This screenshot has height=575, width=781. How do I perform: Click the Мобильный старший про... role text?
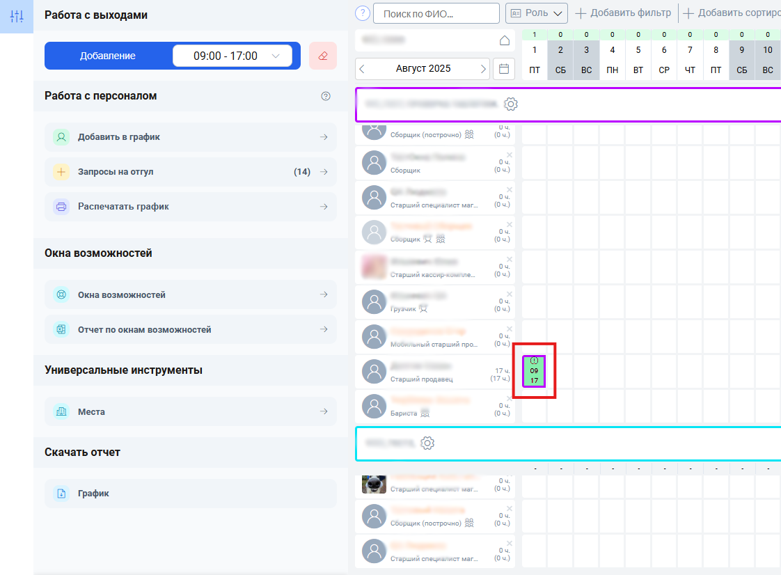(434, 345)
